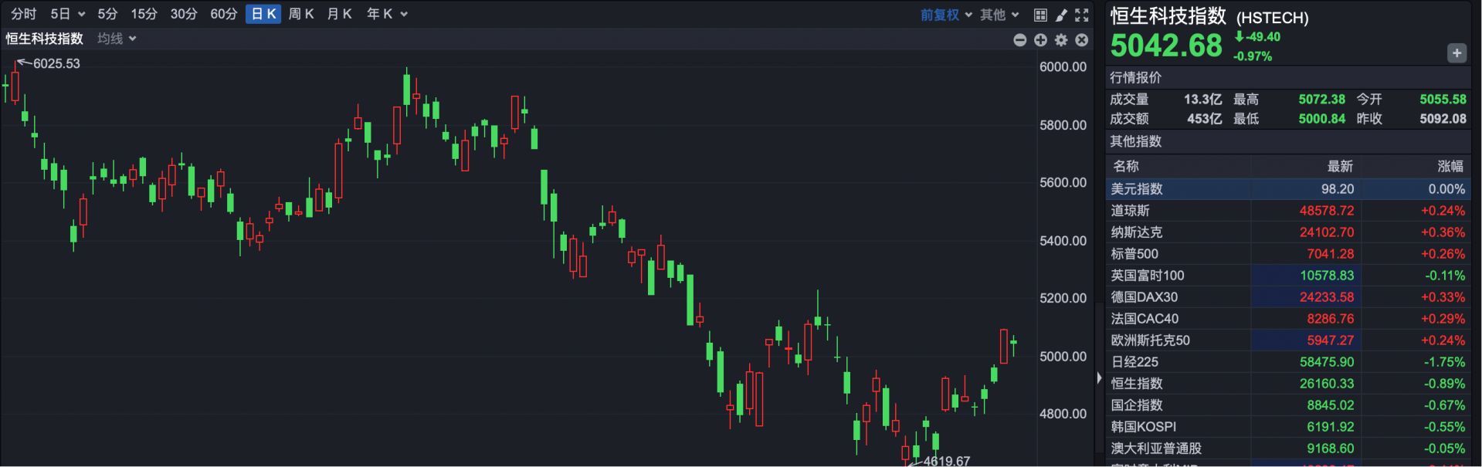Image resolution: width=1482 pixels, height=467 pixels.
Task: Add HSTECH to watchlist with plus button
Action: pos(1457,53)
